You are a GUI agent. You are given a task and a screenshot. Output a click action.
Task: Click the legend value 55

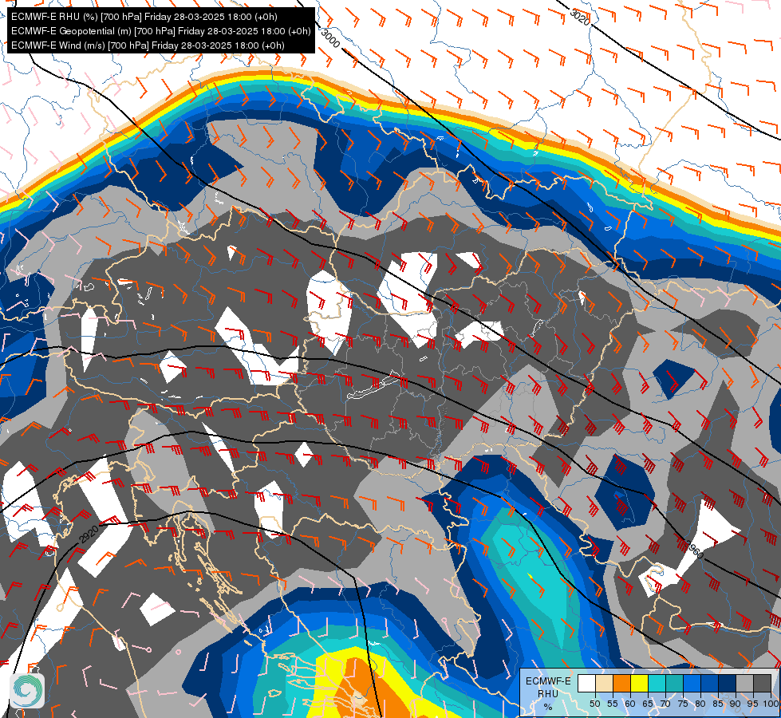(612, 704)
